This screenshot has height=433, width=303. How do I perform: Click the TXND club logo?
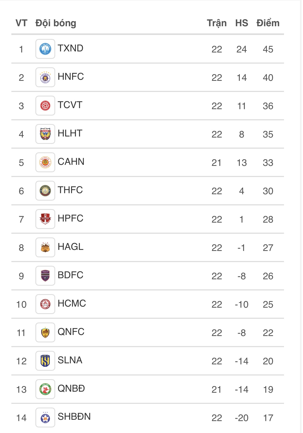pyautogui.click(x=45, y=49)
